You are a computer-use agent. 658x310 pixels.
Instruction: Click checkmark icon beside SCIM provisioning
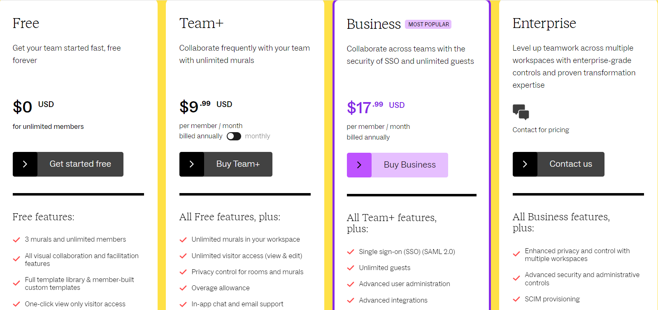click(x=516, y=299)
